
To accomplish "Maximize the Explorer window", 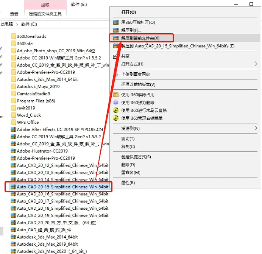I will [x=251, y=4].
